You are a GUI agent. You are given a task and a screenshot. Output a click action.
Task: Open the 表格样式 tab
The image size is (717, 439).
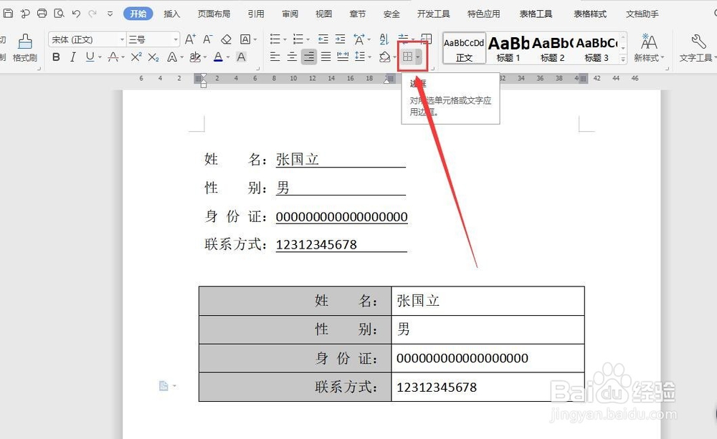590,14
